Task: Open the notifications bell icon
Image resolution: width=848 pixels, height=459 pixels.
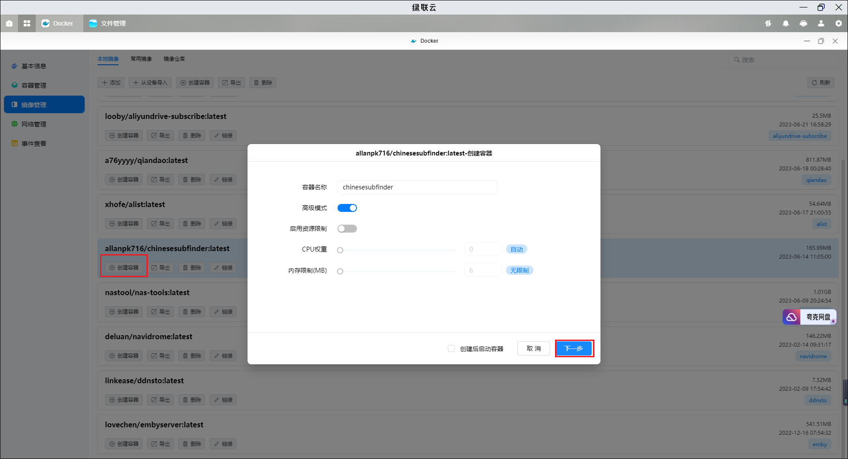Action: [x=786, y=23]
